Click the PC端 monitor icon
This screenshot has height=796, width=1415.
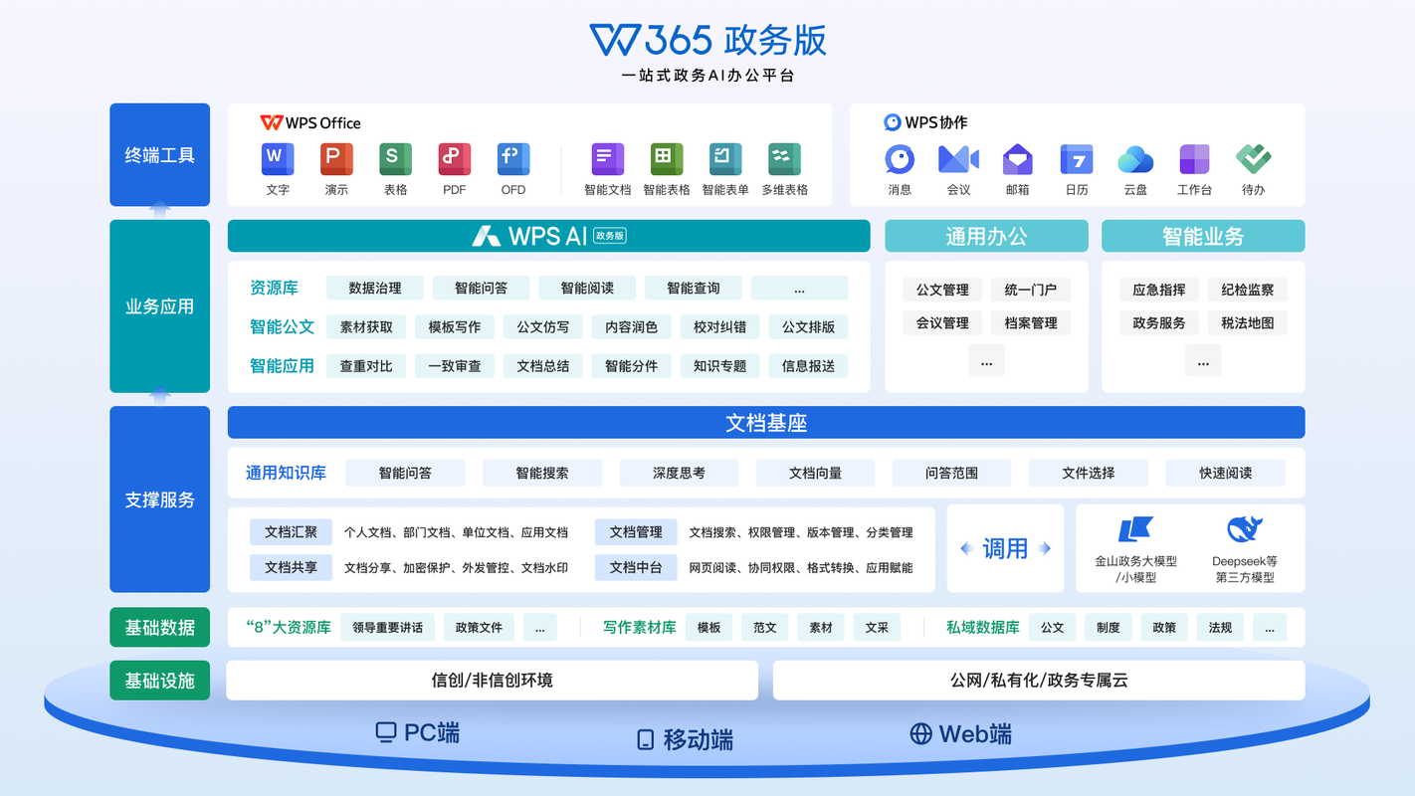tap(386, 733)
